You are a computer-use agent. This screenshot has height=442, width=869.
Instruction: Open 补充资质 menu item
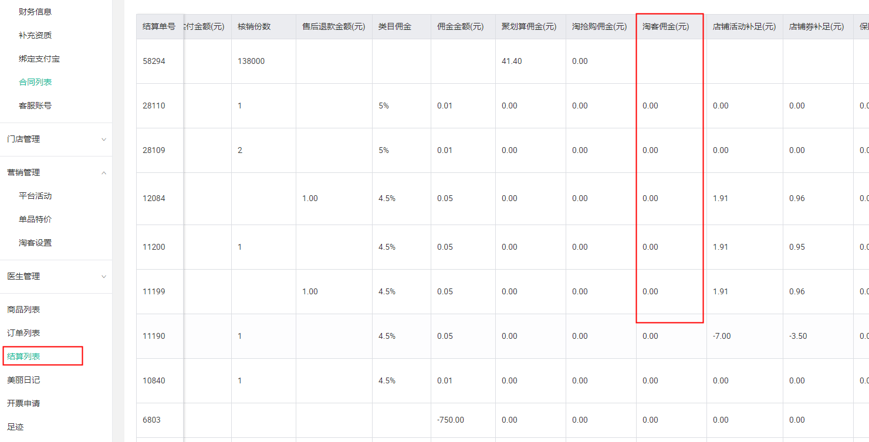[35, 35]
